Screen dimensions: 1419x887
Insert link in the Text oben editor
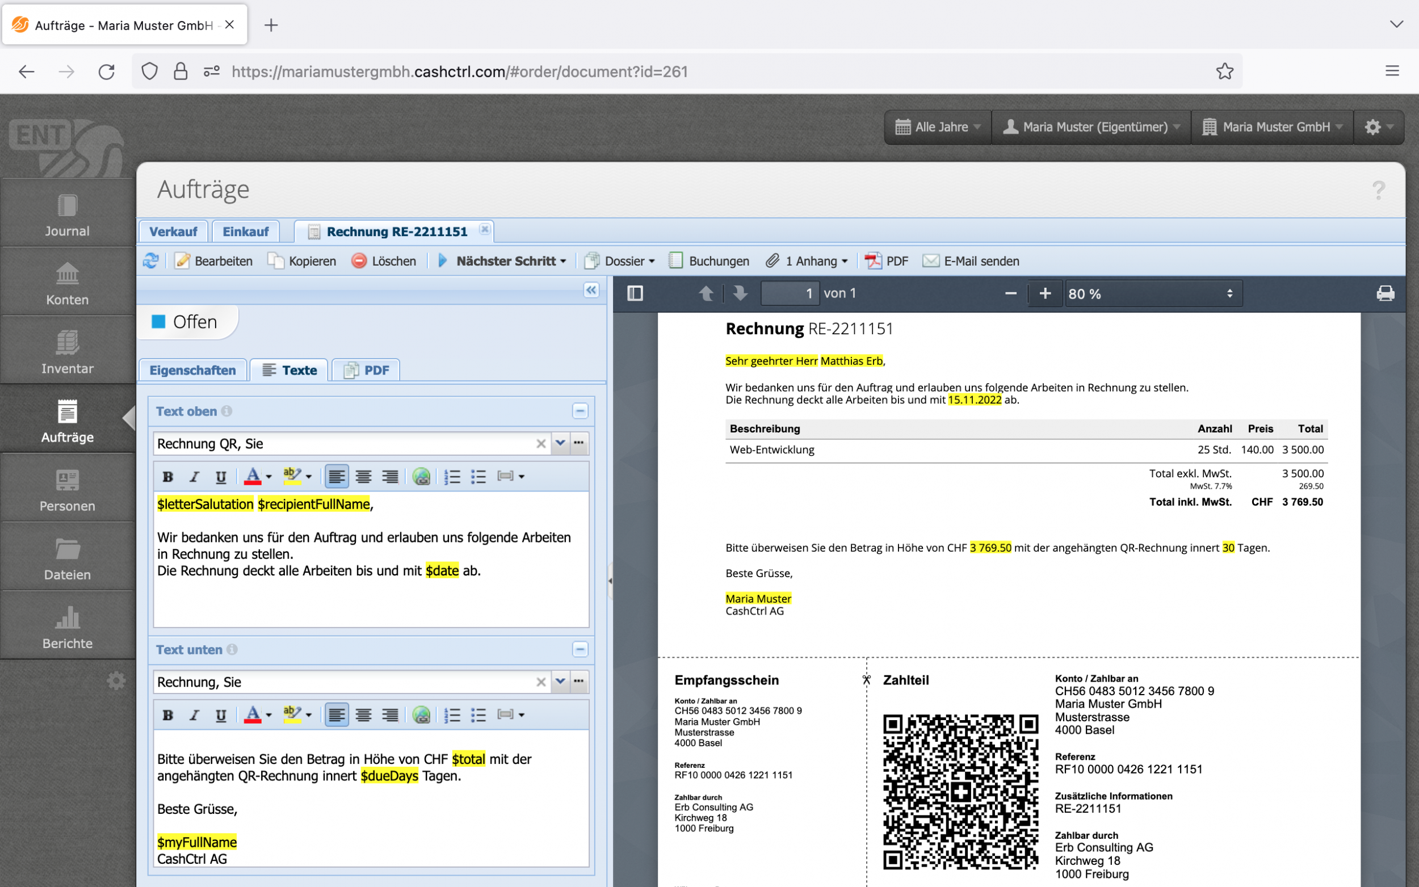tap(421, 476)
